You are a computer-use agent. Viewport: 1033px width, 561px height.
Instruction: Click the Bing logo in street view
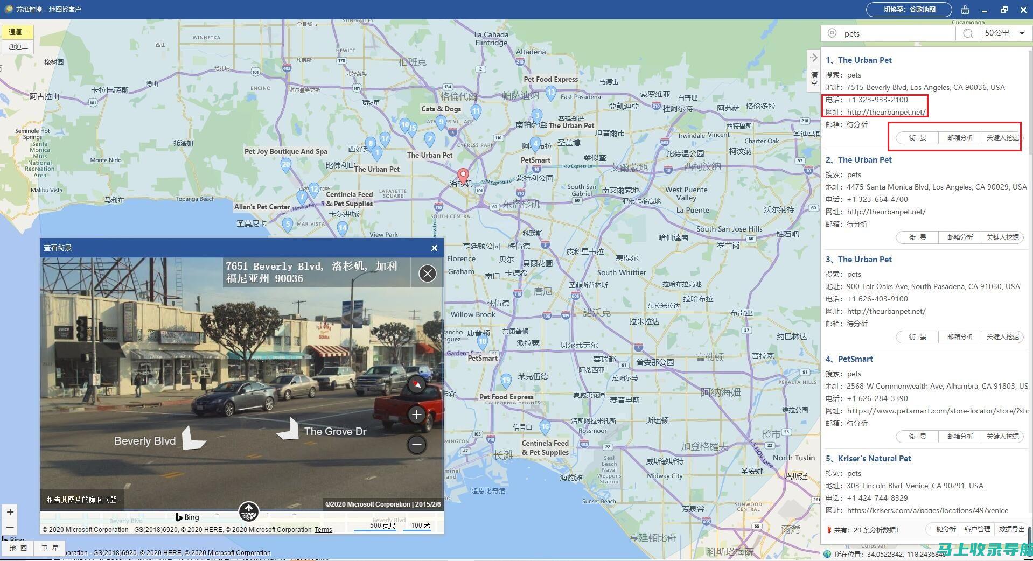point(187,517)
